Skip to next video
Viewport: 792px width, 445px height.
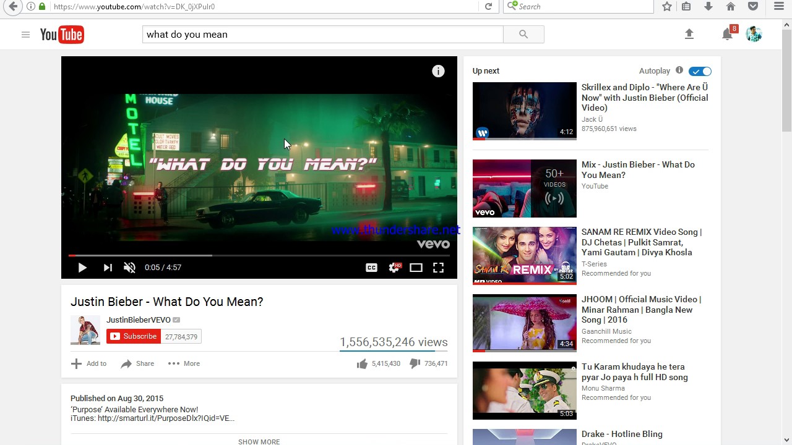(108, 268)
